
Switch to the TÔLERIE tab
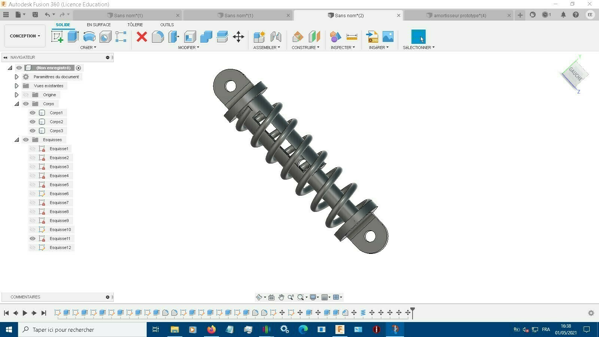click(x=135, y=25)
